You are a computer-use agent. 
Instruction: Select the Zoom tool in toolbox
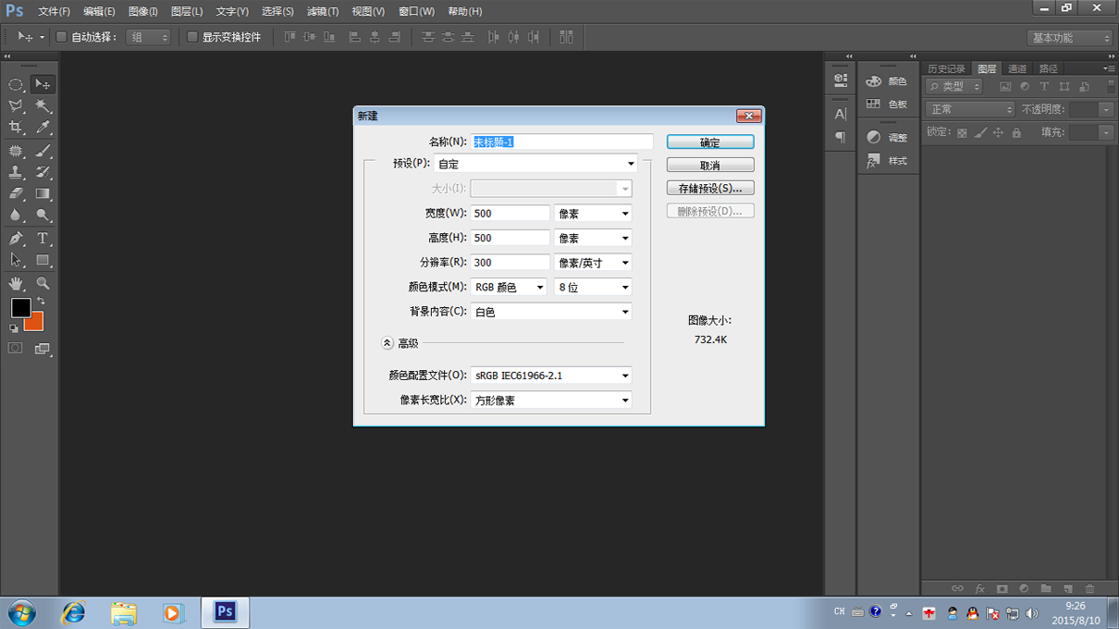(x=43, y=283)
